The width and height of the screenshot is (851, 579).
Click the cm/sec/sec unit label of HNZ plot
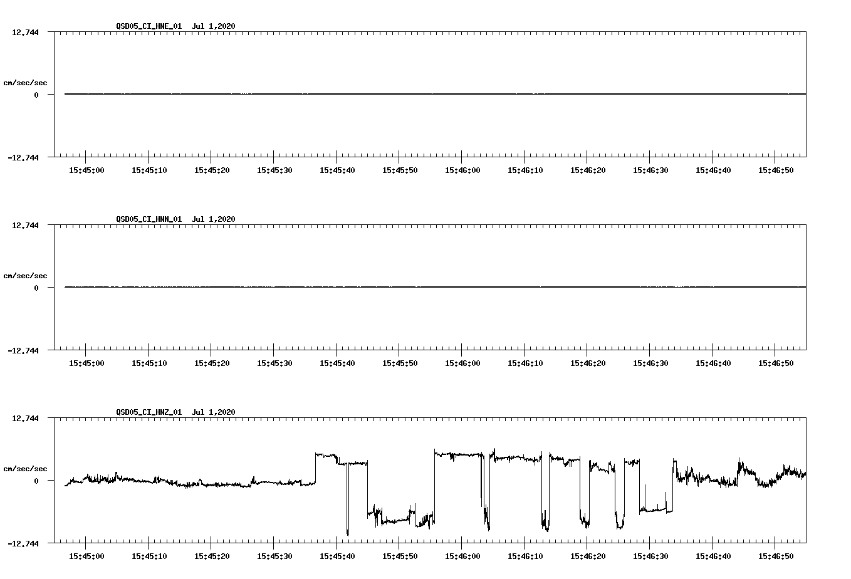(25, 469)
